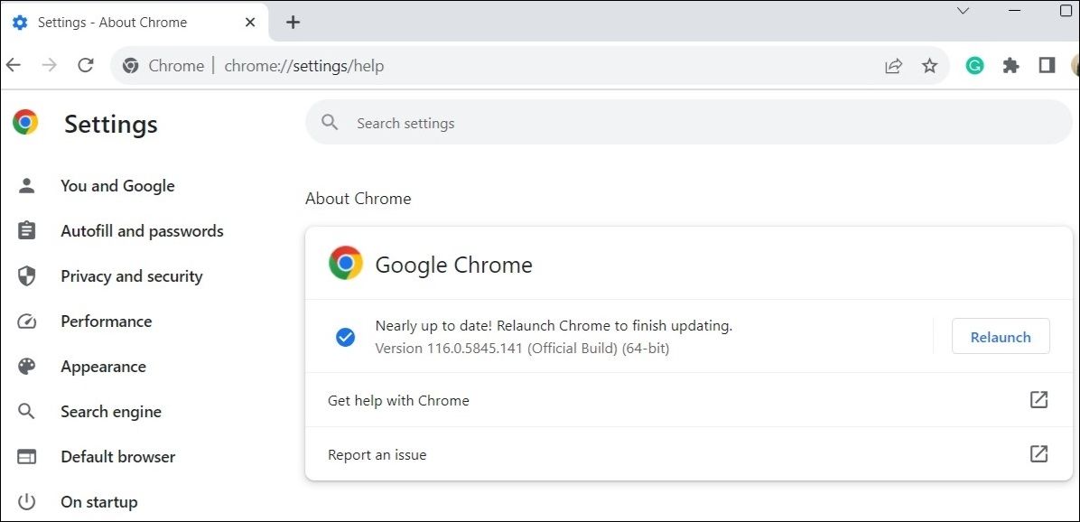The height and width of the screenshot is (522, 1080).
Task: Bookmark this page with the star icon
Action: [929, 65]
